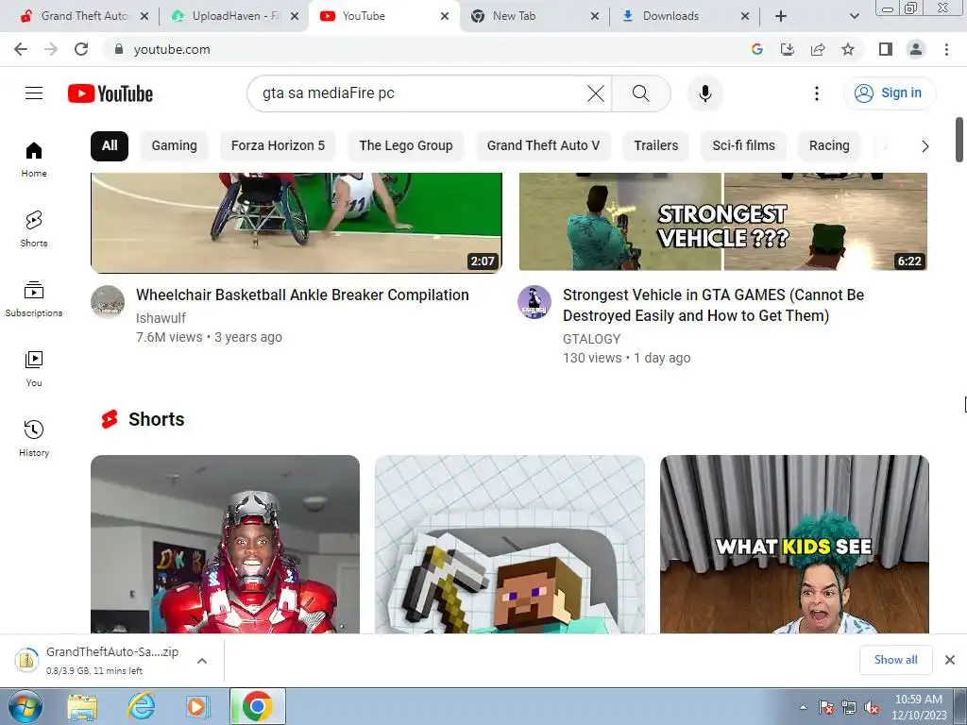Show hidden system tray icons
This screenshot has height=725, width=967.
coord(803,707)
